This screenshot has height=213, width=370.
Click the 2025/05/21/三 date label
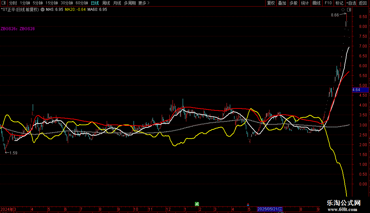point(270,209)
